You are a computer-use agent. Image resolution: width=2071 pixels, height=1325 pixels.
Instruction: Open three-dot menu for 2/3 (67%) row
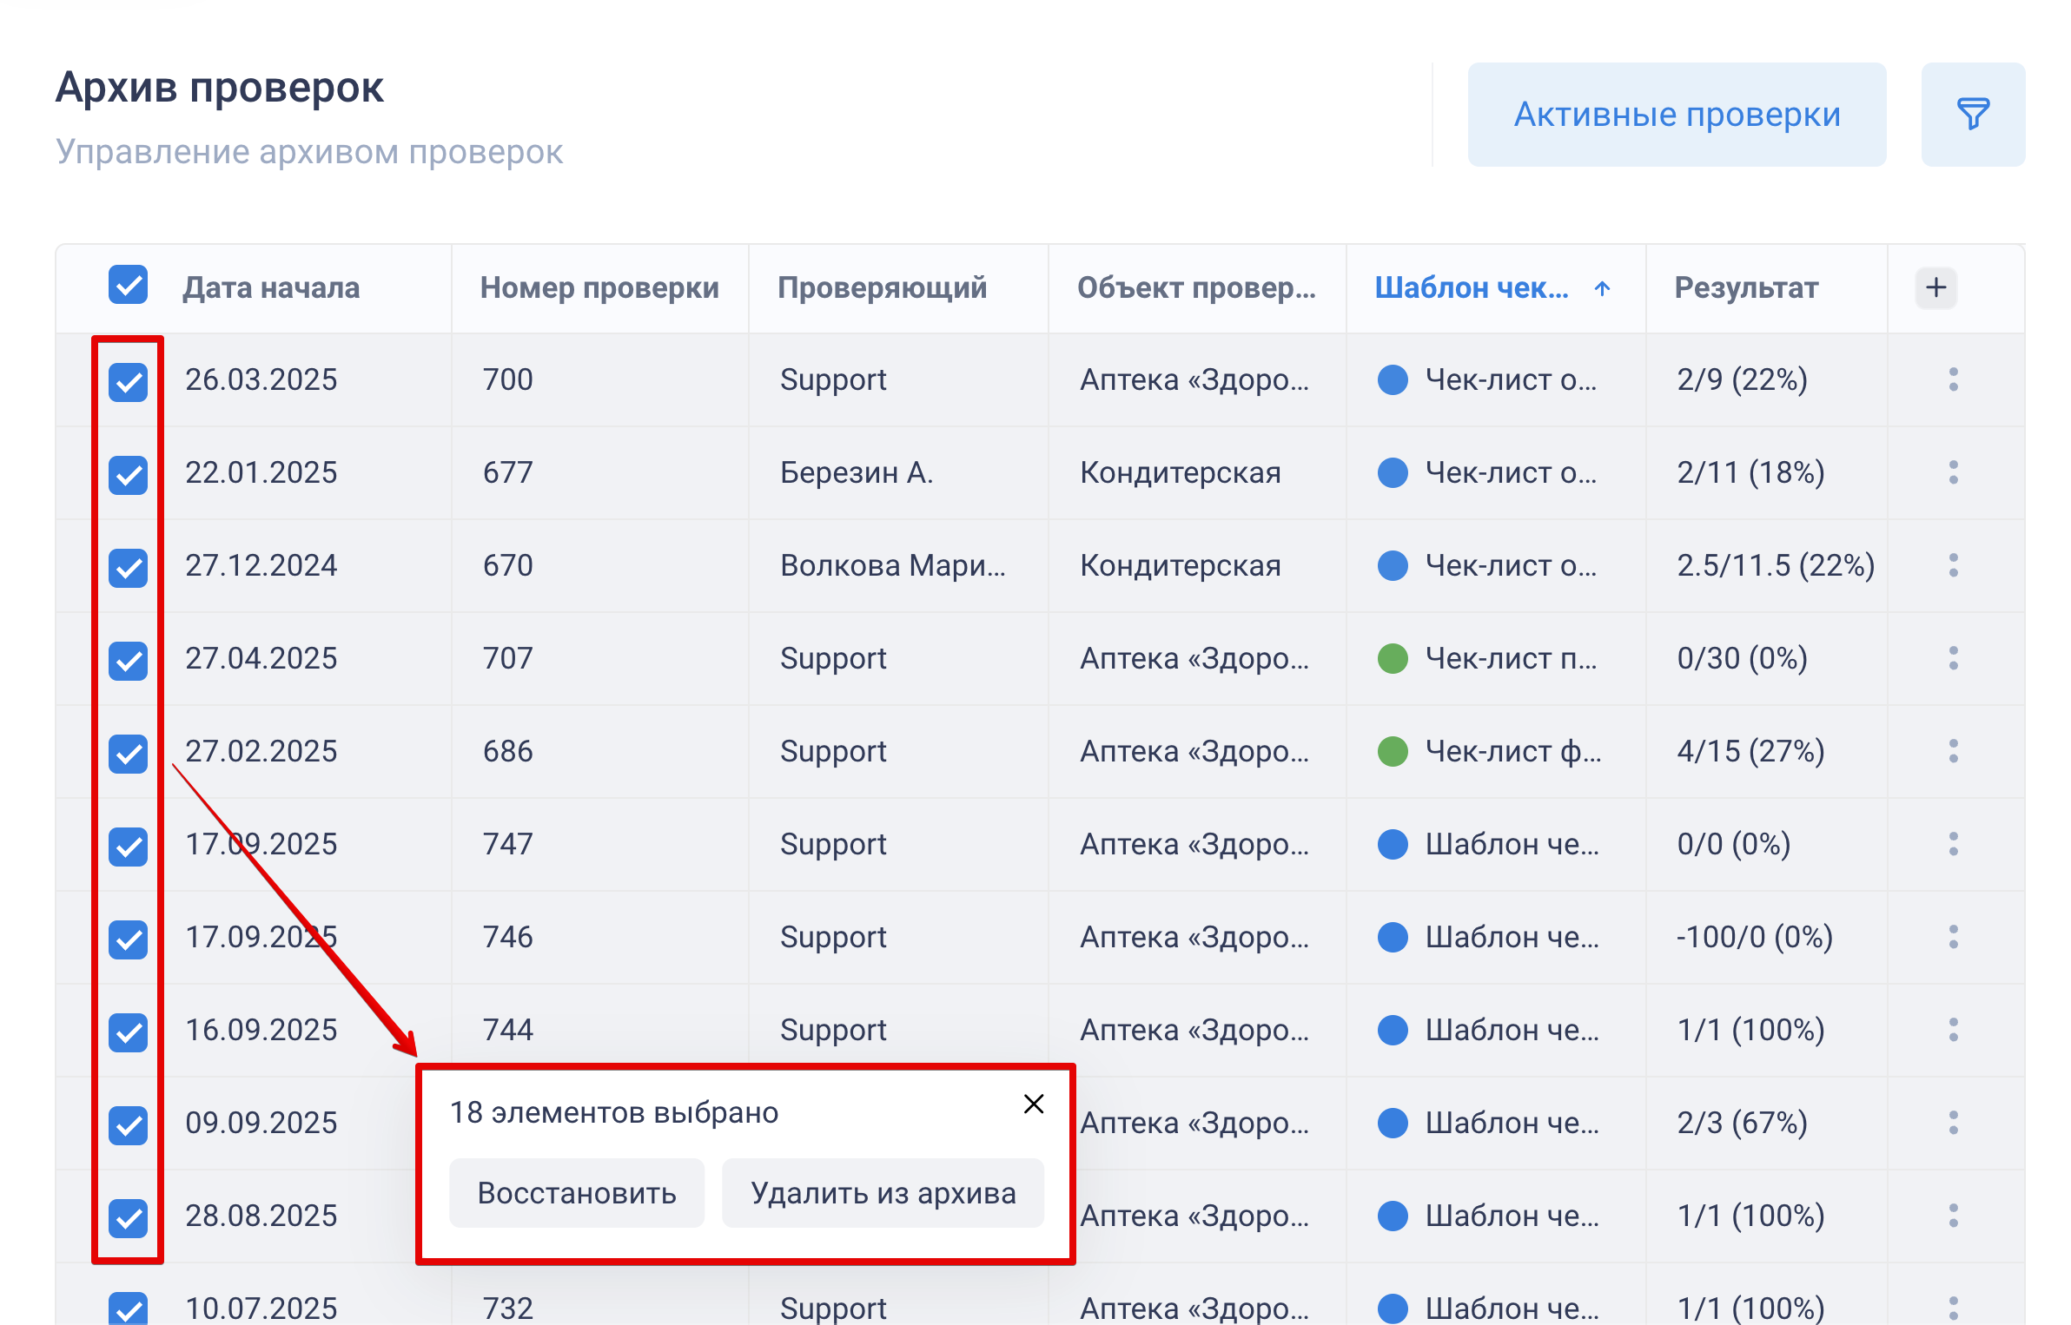(x=1953, y=1123)
